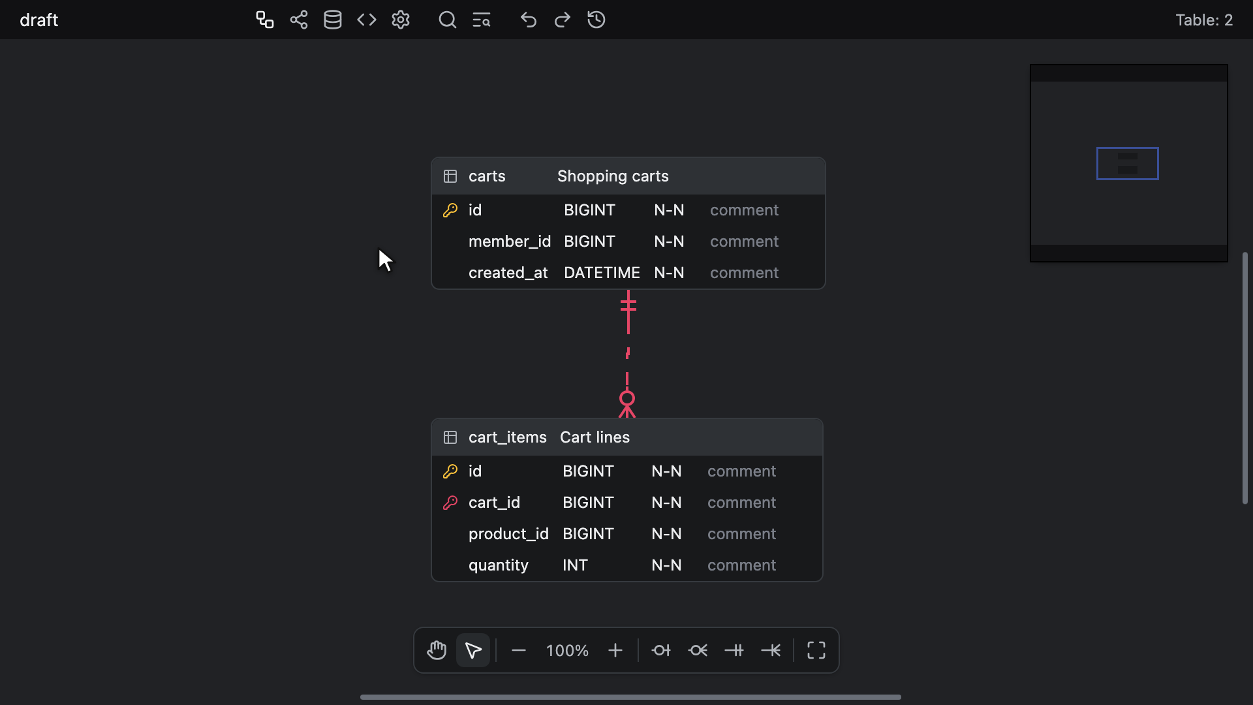Viewport: 1253px width, 705px height.
Task: Open the find-in-list icon
Action: coord(482,20)
